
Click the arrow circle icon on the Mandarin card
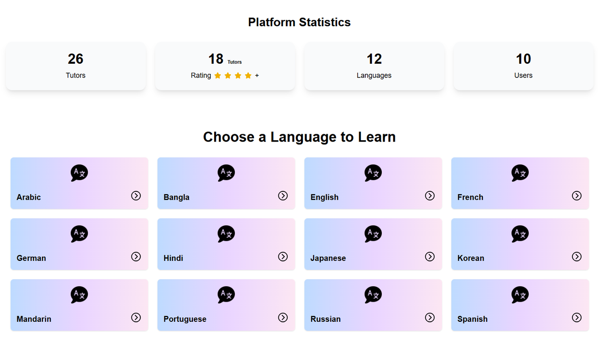(x=136, y=318)
